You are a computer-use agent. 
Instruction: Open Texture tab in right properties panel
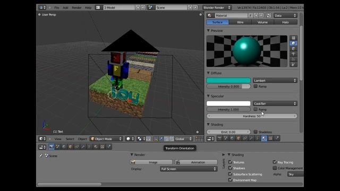coord(270,138)
